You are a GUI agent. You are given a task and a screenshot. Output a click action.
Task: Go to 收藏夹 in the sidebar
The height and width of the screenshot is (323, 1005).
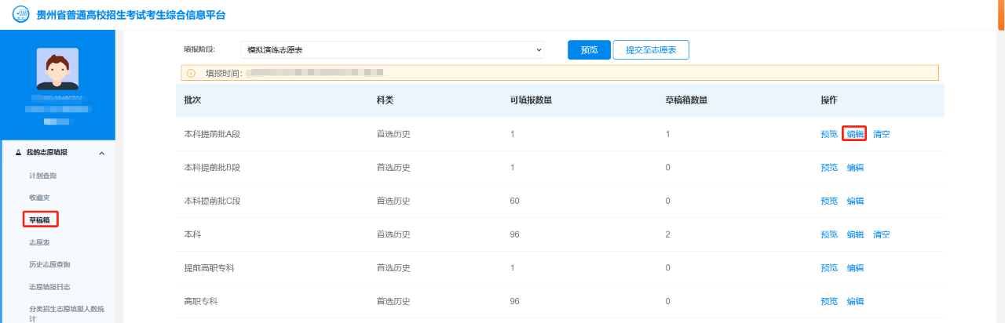[39, 198]
